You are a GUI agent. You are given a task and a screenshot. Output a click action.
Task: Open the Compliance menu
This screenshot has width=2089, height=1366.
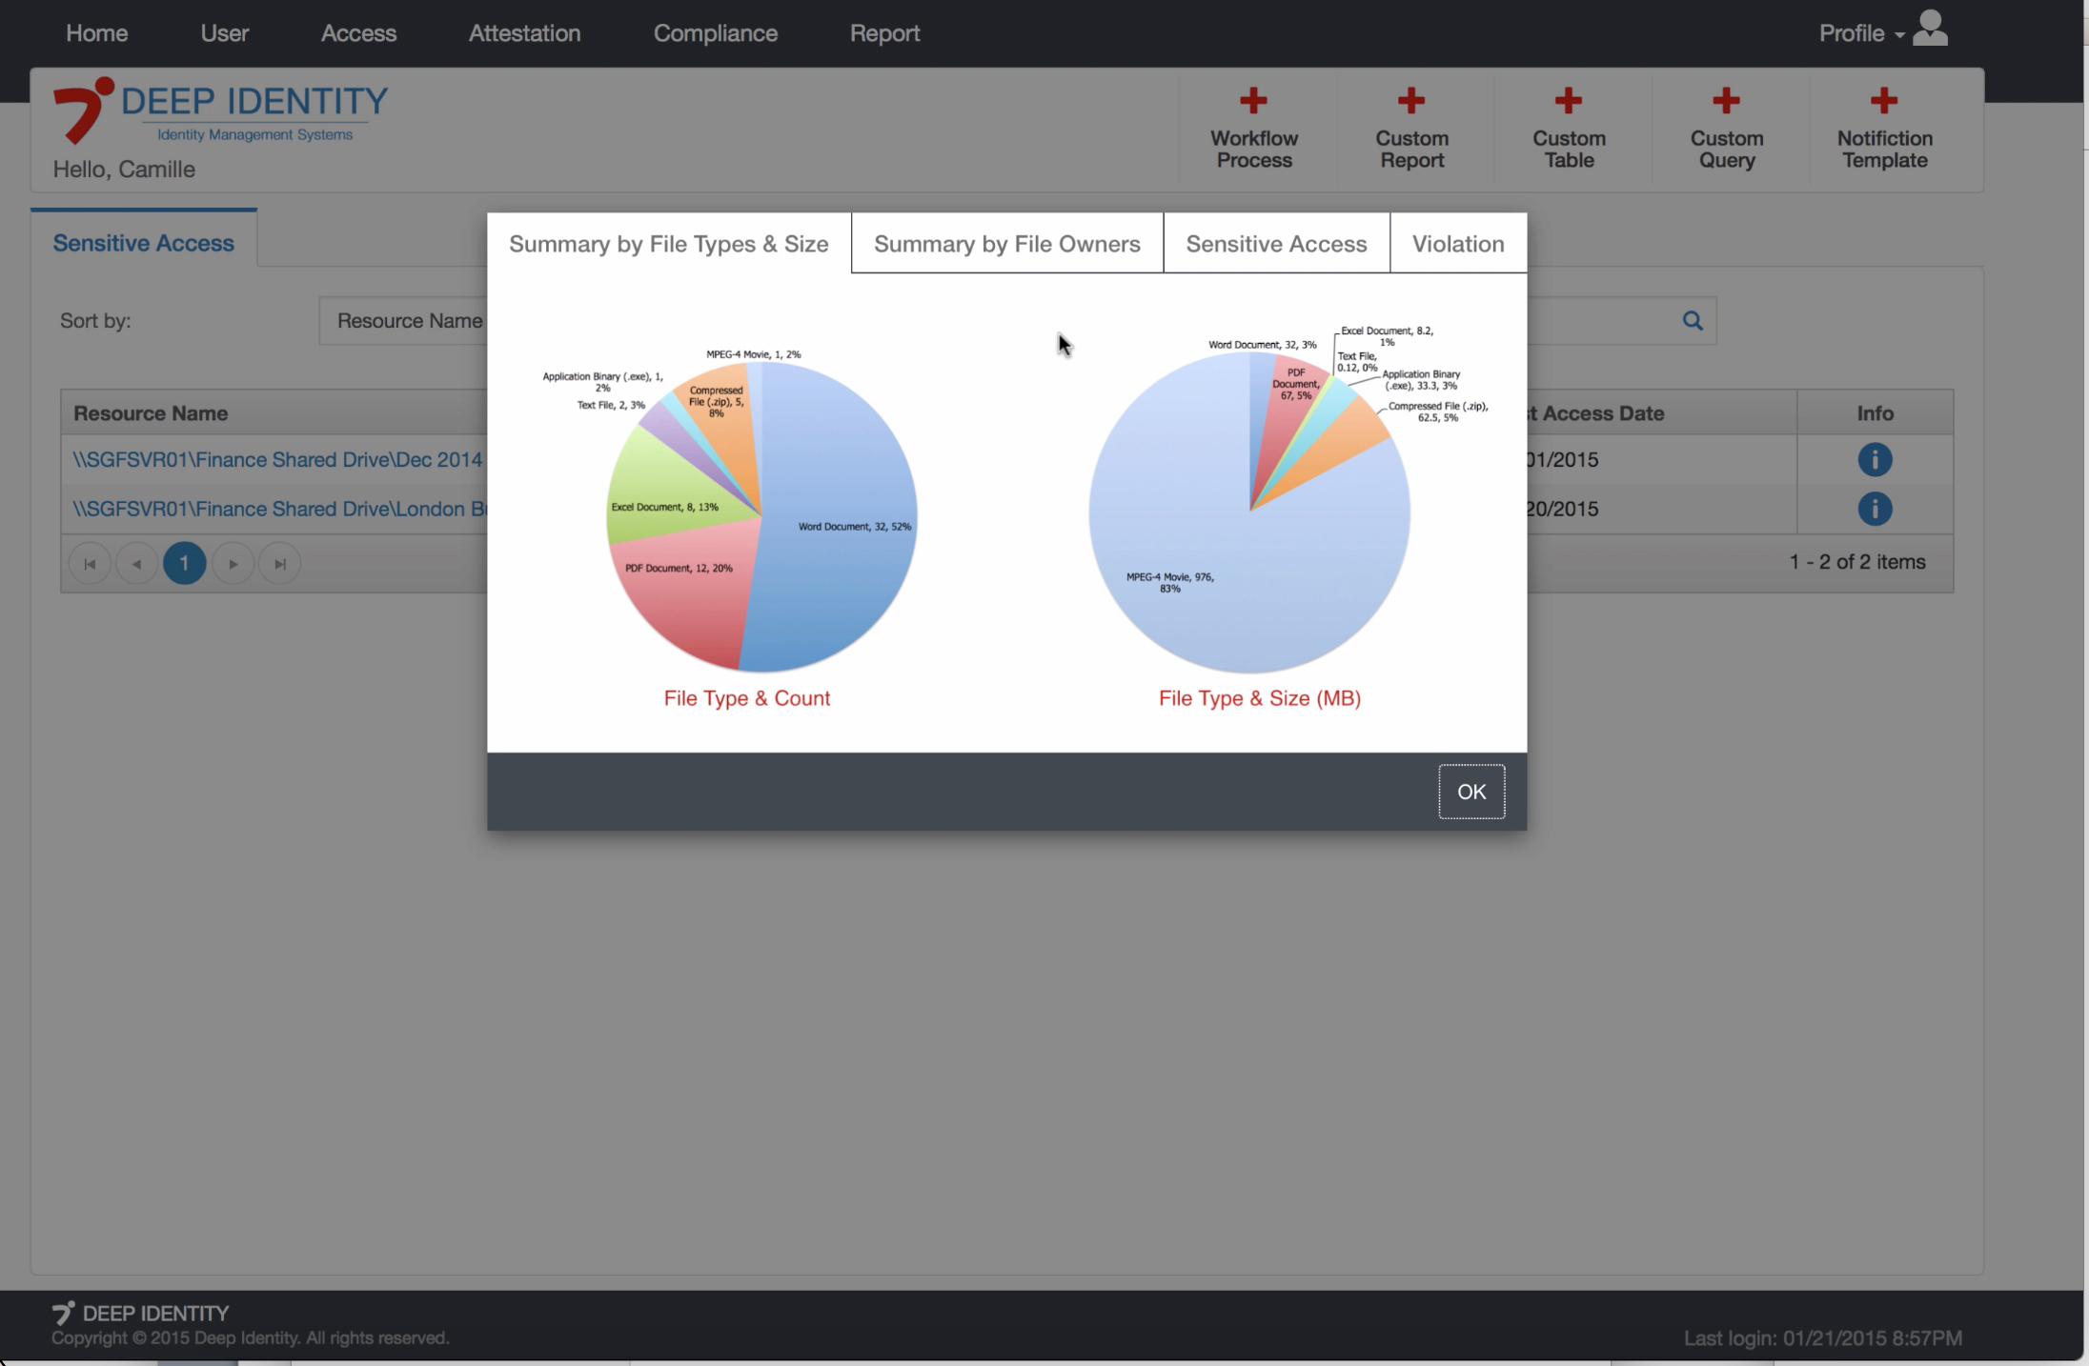(715, 33)
